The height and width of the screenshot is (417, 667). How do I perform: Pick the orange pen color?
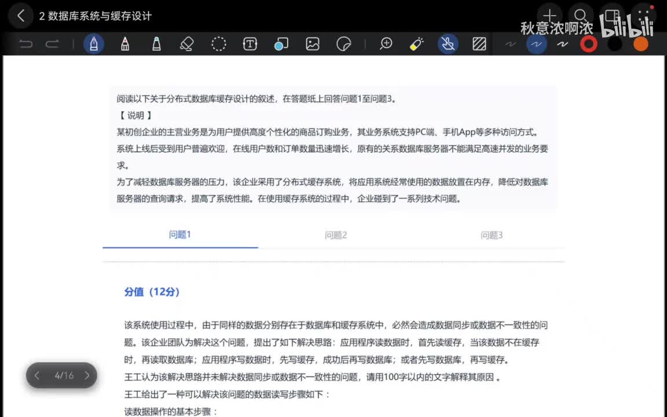(x=641, y=44)
